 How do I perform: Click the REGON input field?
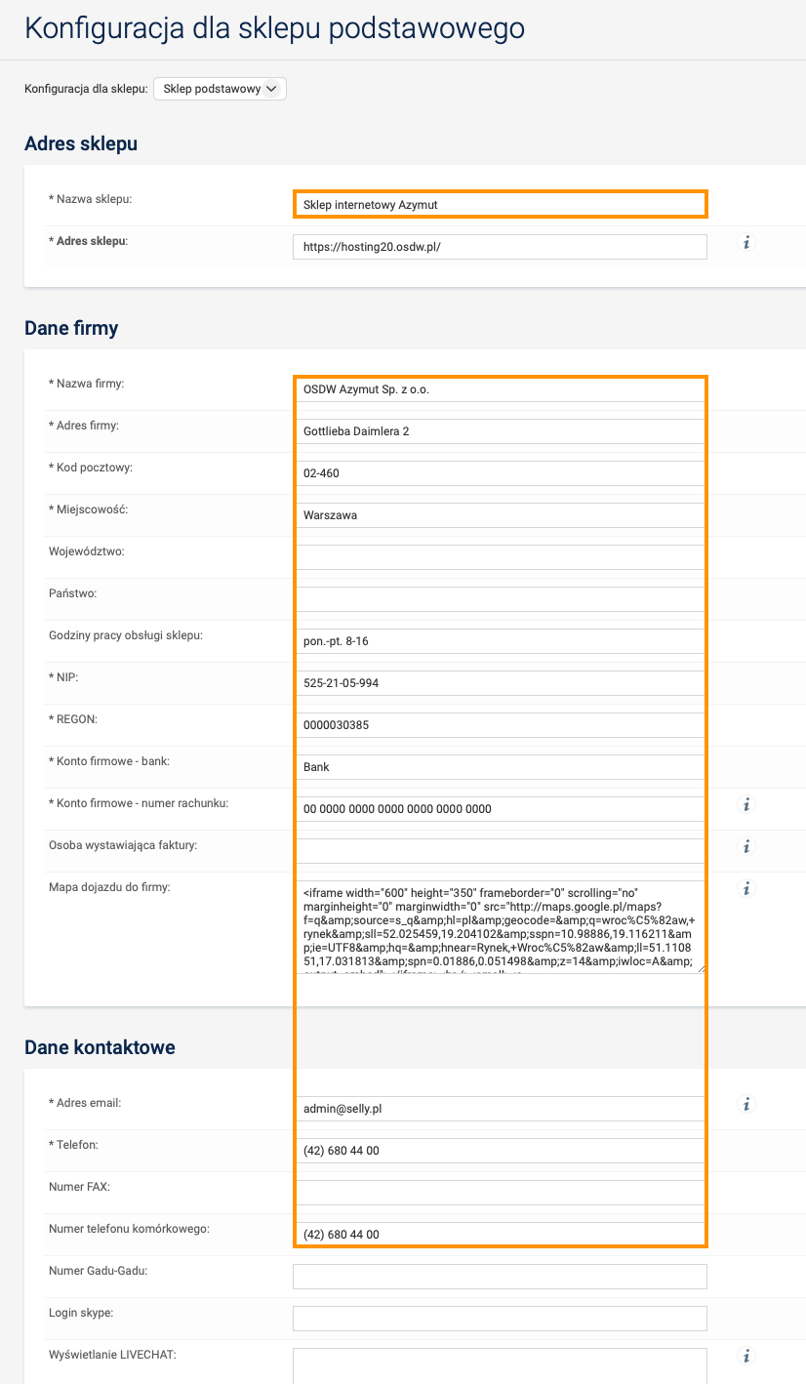coord(500,725)
